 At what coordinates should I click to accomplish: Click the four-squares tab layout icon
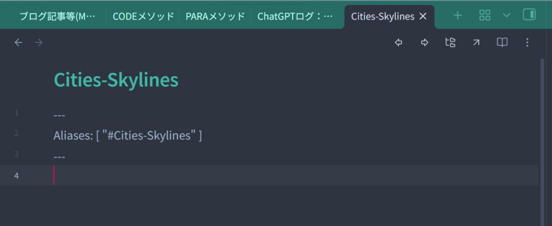[485, 16]
